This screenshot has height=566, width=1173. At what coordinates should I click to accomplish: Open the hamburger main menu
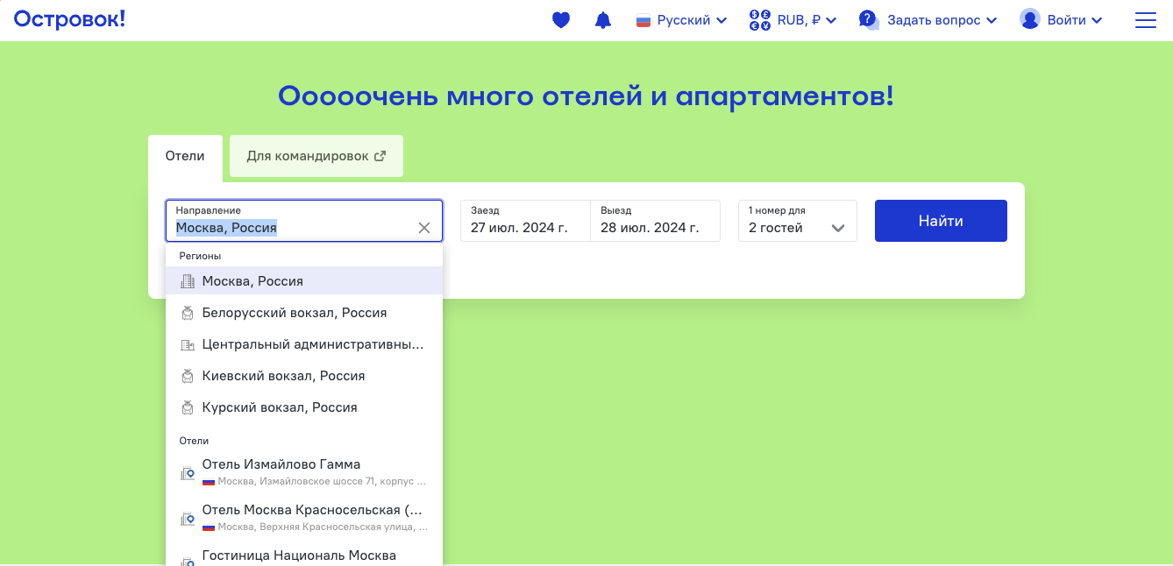(1146, 20)
